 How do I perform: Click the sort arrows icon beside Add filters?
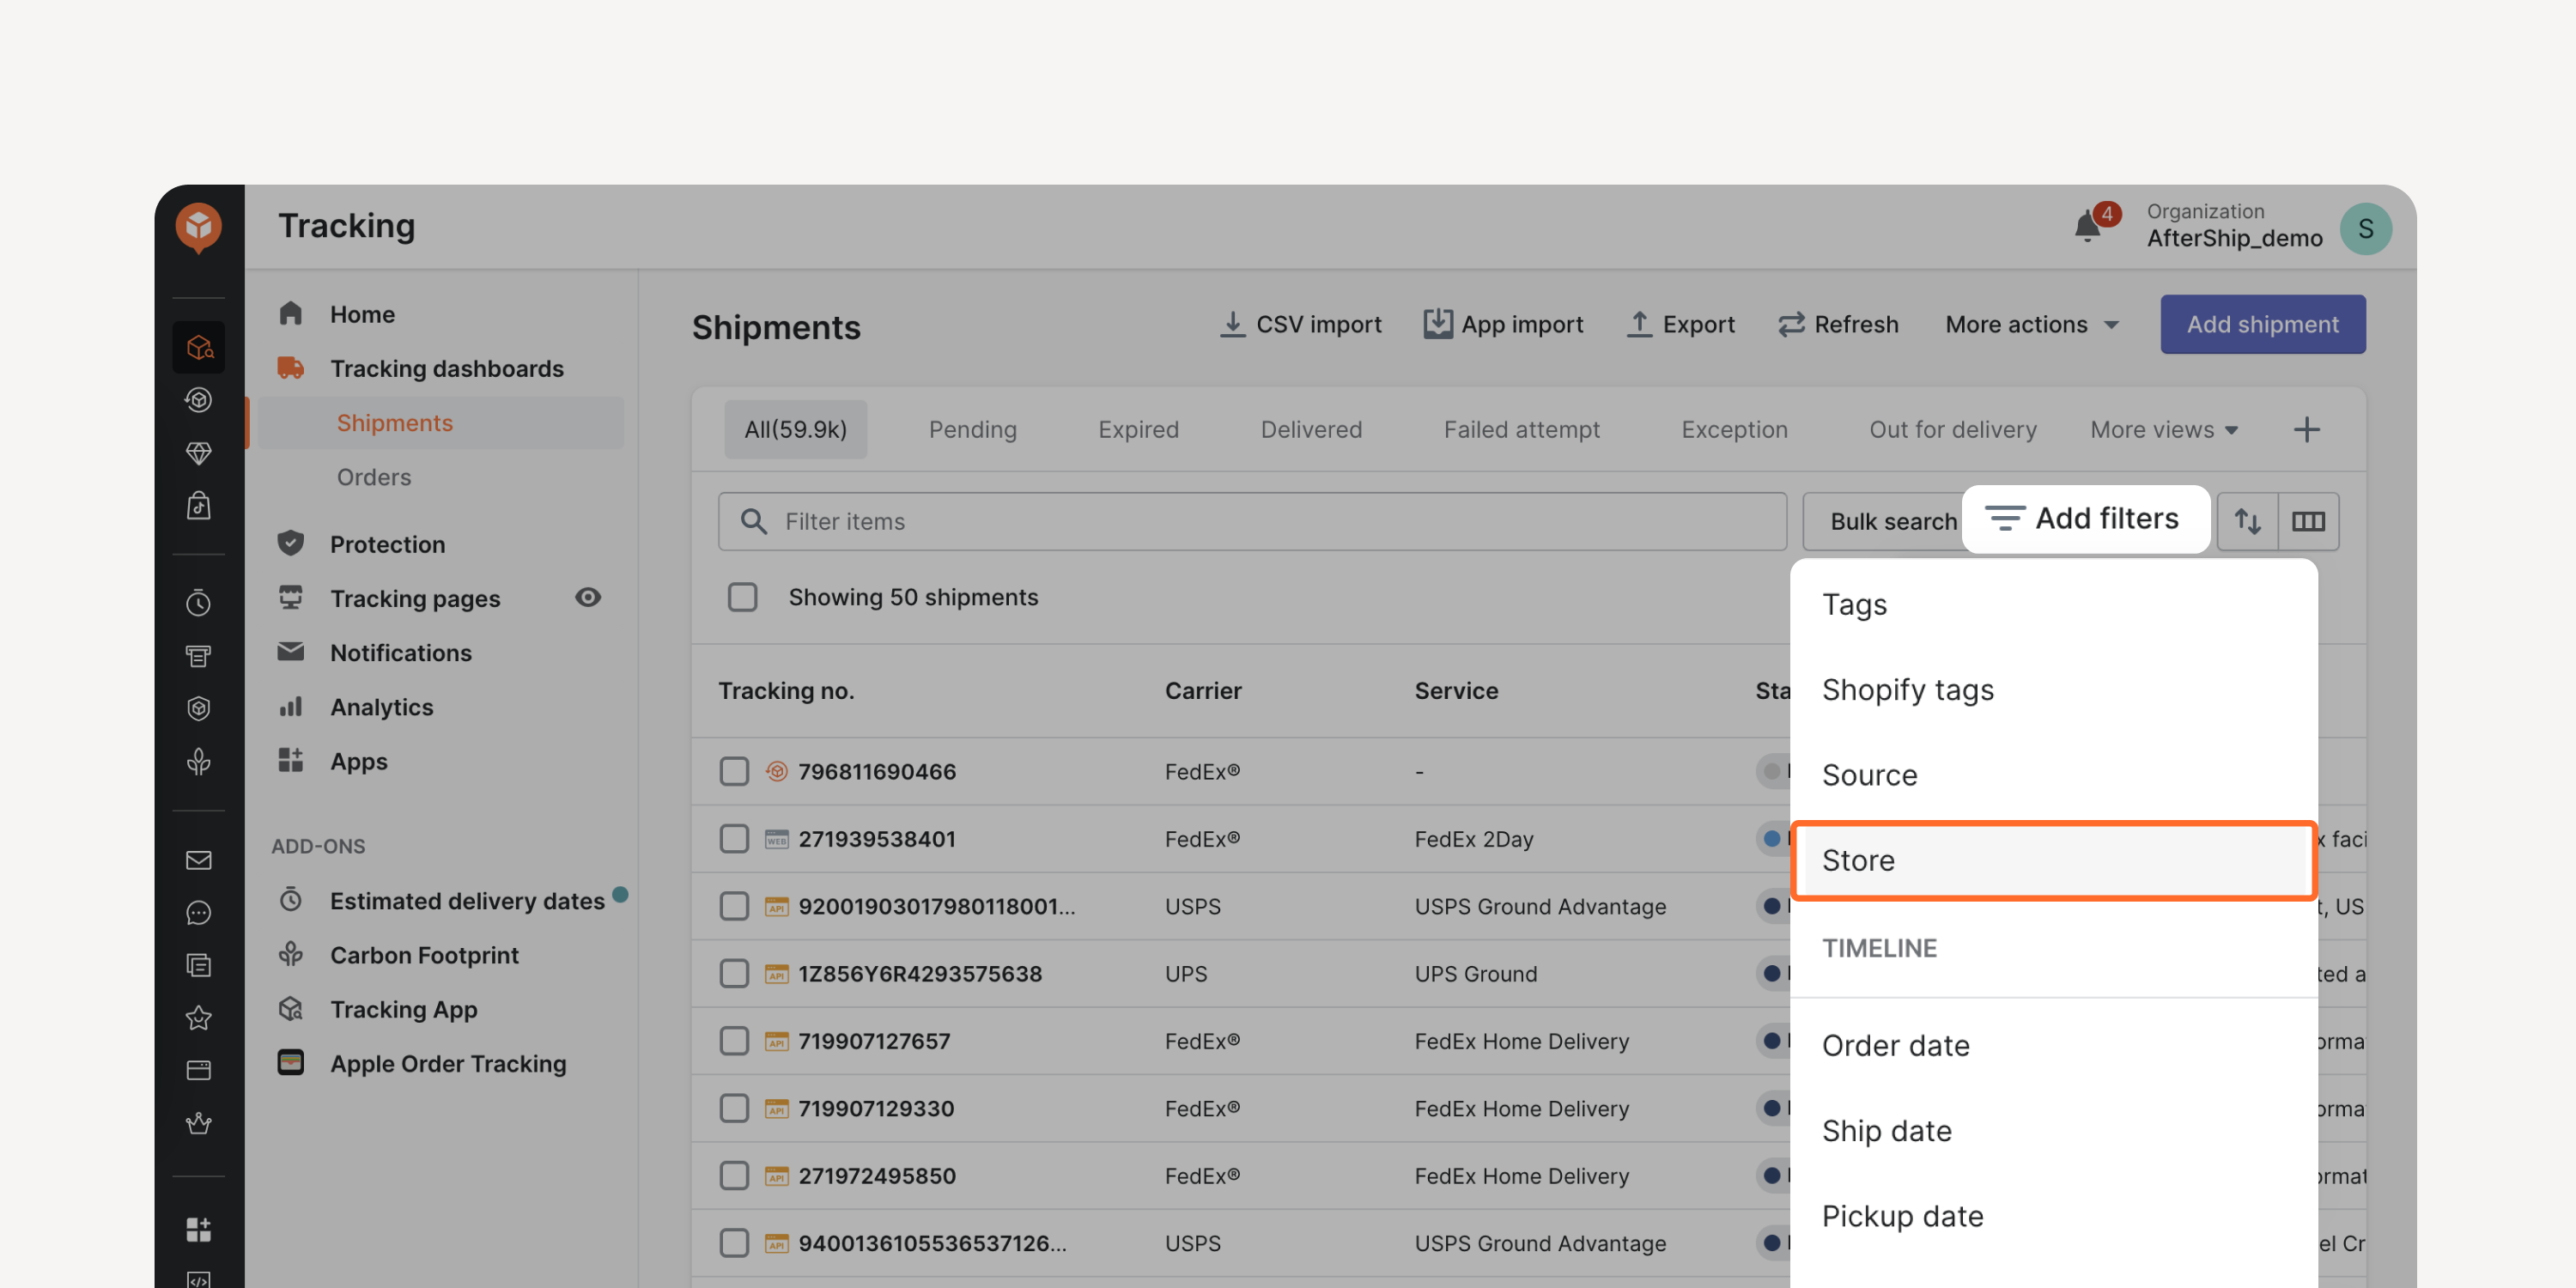(x=2247, y=520)
